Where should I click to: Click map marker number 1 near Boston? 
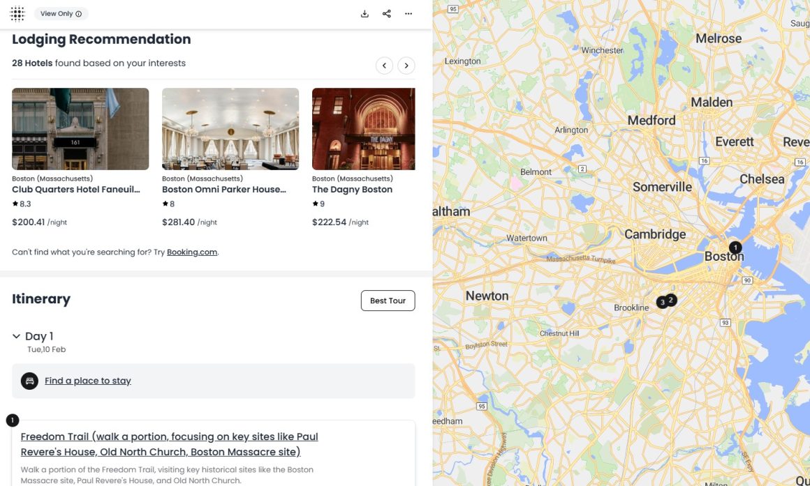pos(735,248)
